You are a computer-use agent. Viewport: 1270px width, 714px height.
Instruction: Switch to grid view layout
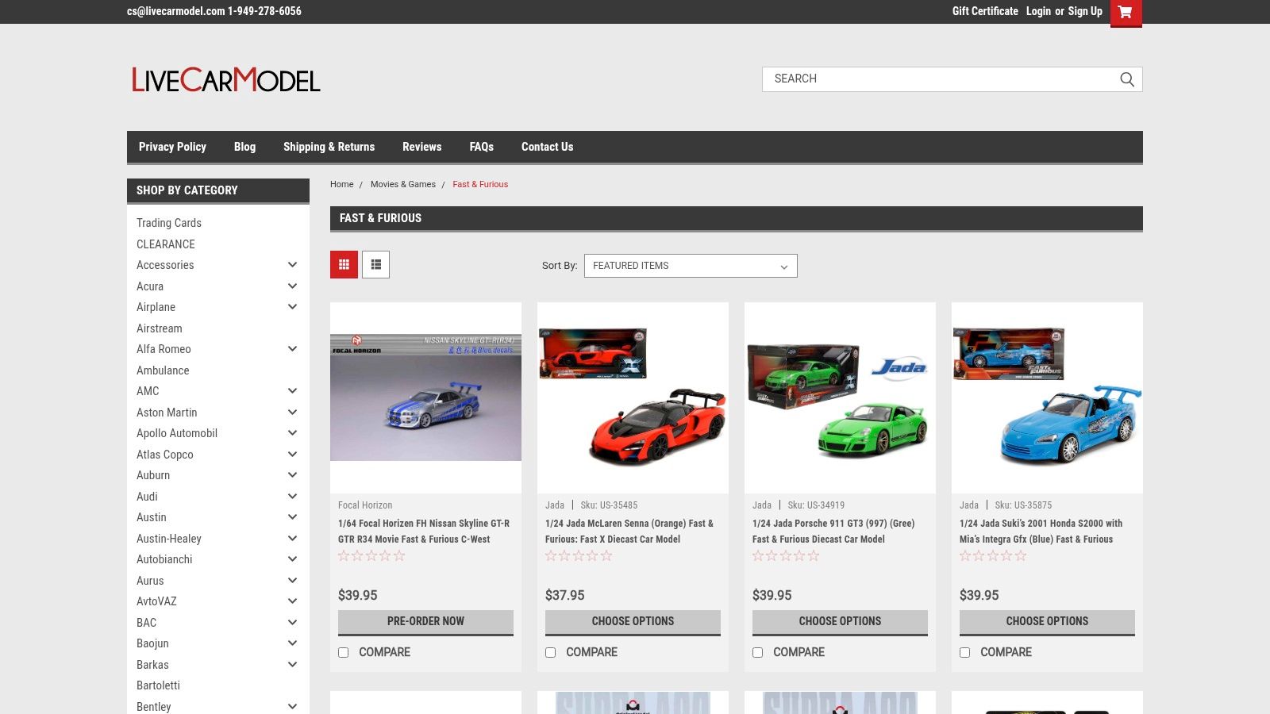(x=344, y=264)
